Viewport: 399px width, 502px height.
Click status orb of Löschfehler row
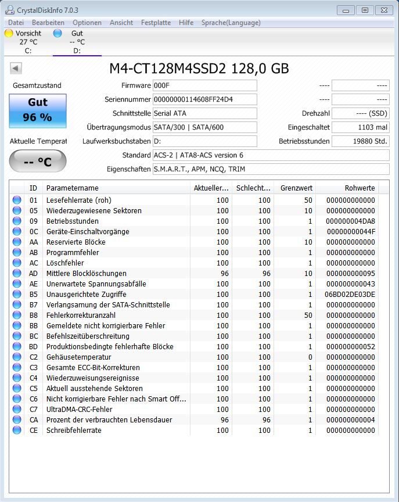[17, 263]
